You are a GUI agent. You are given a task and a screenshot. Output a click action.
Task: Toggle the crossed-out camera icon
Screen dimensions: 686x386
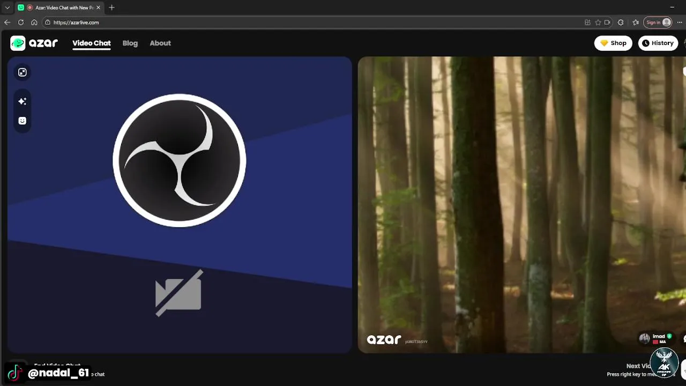[179, 293]
